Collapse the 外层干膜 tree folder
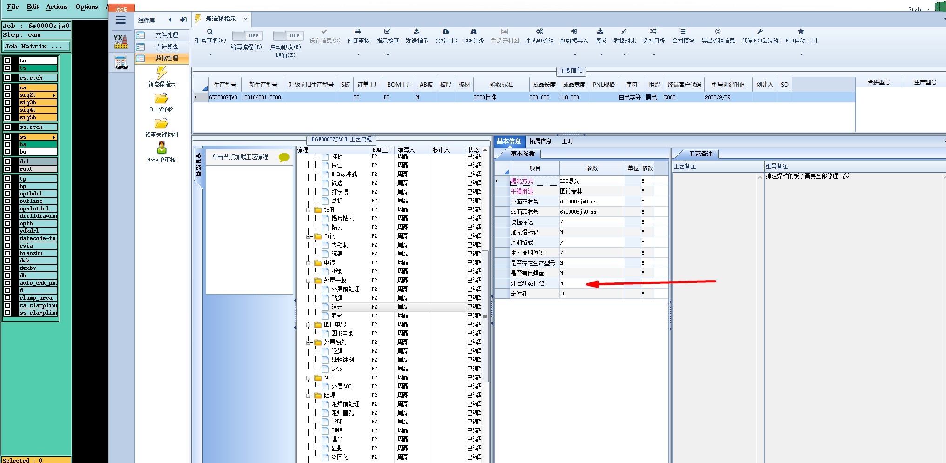This screenshot has height=463, width=946. pyautogui.click(x=309, y=281)
